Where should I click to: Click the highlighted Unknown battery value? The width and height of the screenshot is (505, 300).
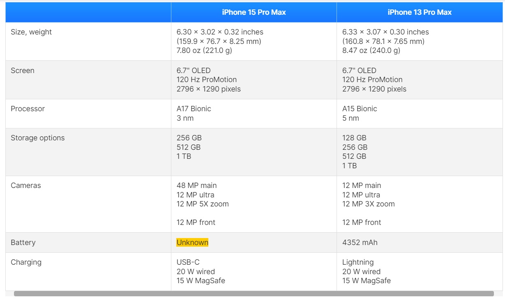[192, 243]
